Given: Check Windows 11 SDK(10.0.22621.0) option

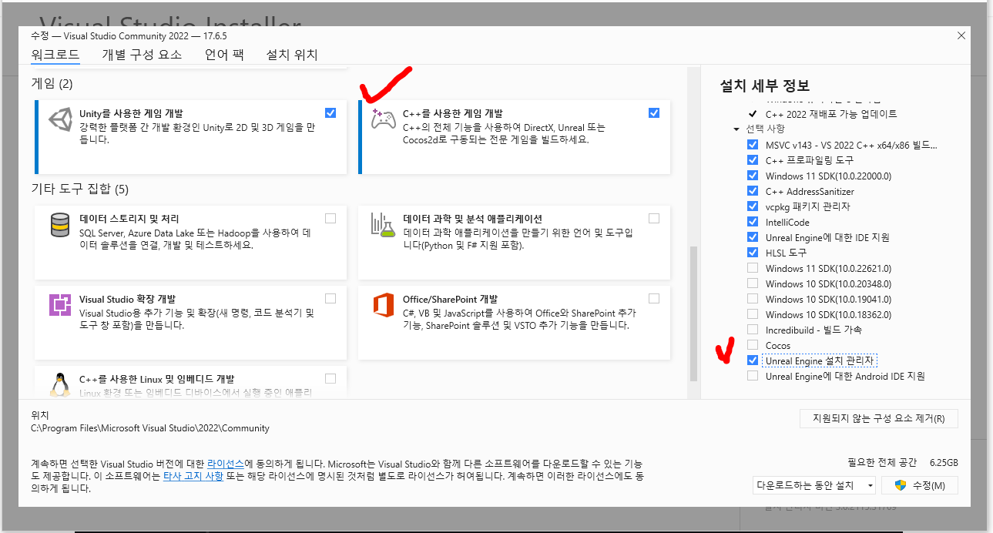Looking at the screenshot, I should [753, 268].
